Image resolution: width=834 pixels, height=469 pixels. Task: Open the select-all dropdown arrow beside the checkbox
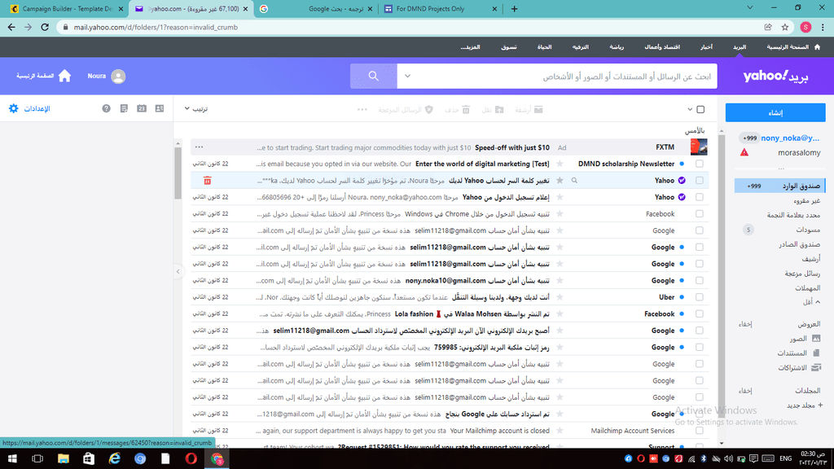click(x=690, y=110)
